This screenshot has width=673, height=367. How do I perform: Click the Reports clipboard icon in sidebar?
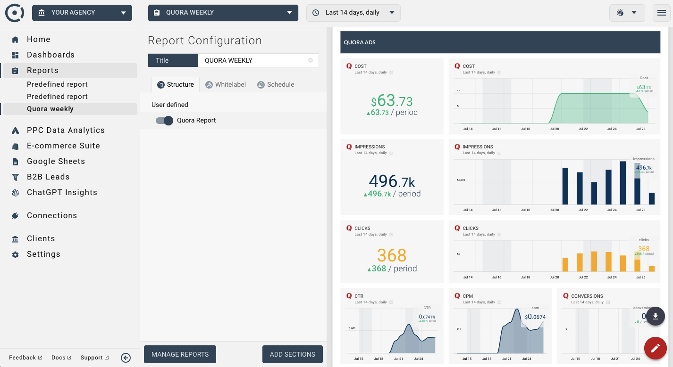tap(15, 71)
